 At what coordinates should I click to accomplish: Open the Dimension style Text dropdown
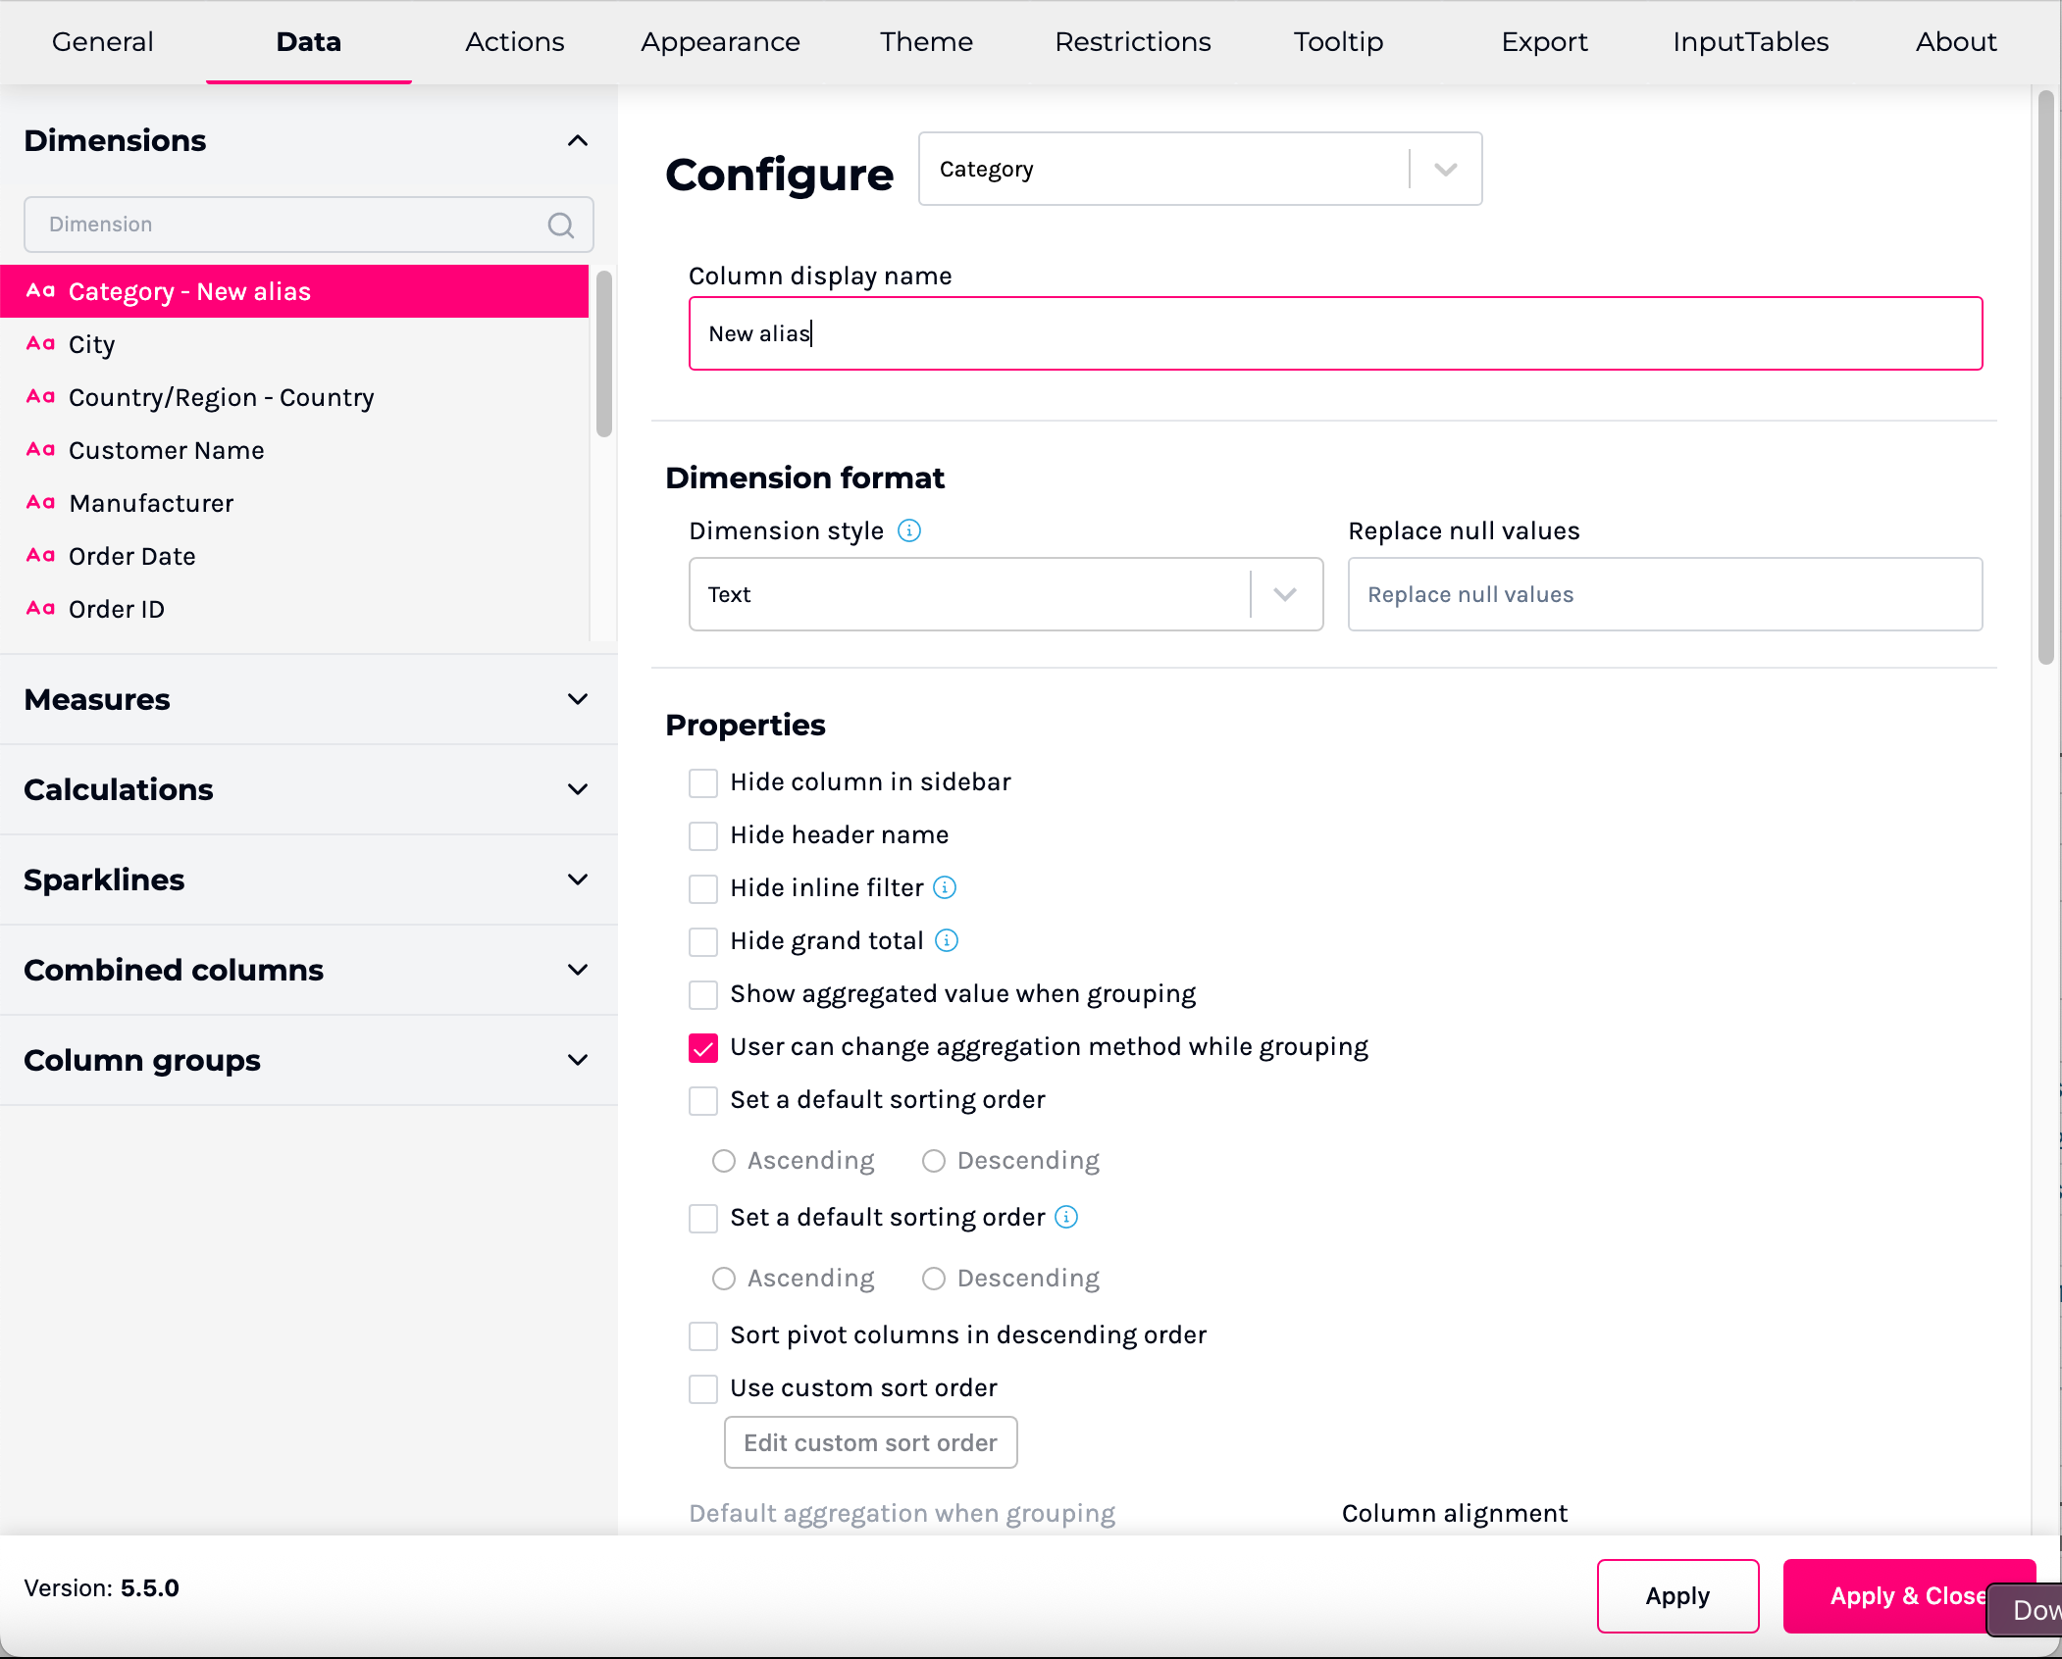coord(1005,594)
